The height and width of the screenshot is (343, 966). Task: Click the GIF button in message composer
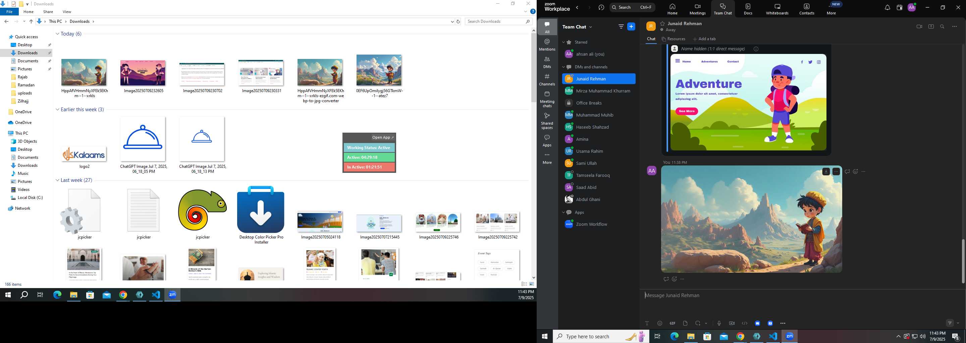coord(673,323)
